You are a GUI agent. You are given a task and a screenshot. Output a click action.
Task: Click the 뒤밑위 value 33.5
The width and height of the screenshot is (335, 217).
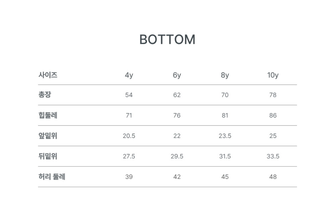(273, 156)
